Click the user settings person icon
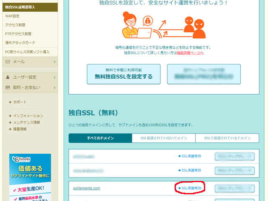Image resolution: width=268 pixels, height=201 pixels. click(x=8, y=77)
